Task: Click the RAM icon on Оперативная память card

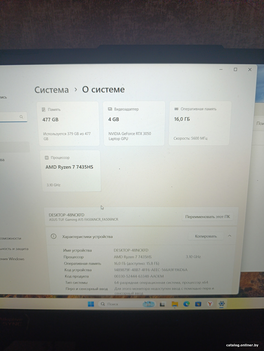Action: (176, 109)
